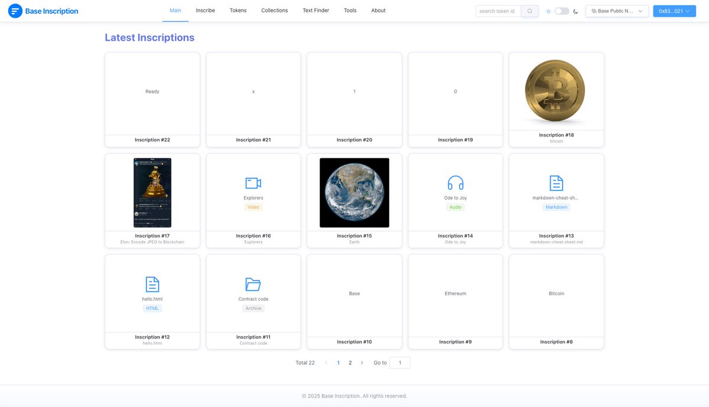Click the HTML tag label
Viewport: 709px width, 407px height.
152,308
